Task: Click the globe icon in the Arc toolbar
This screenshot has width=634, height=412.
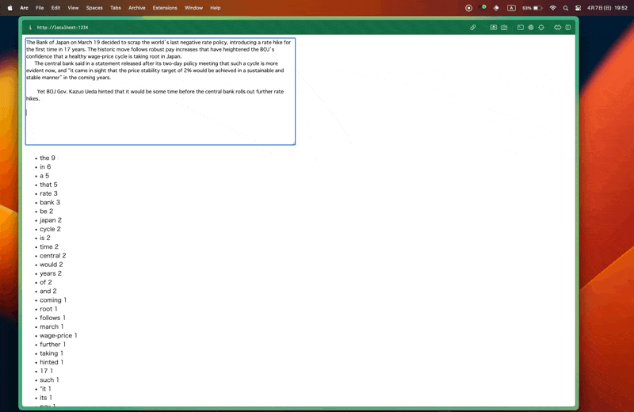Action: 530,28
